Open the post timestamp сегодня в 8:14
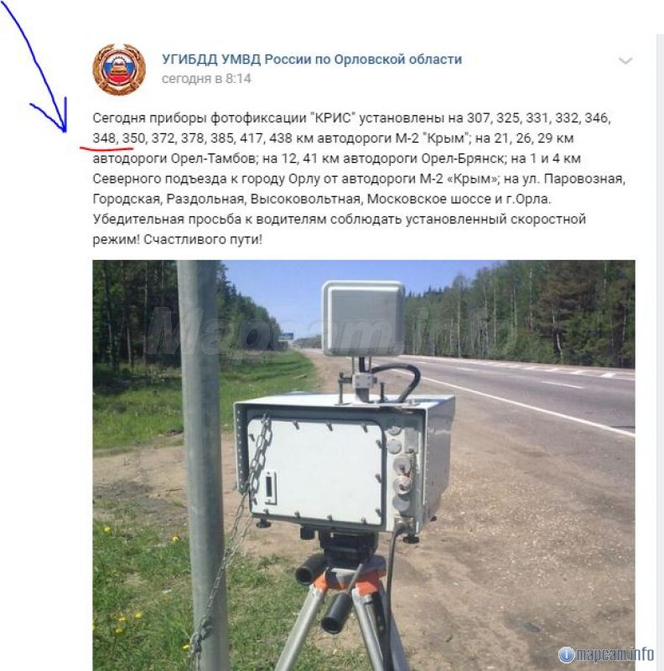Viewport: 664px width, 671px height. (x=206, y=79)
